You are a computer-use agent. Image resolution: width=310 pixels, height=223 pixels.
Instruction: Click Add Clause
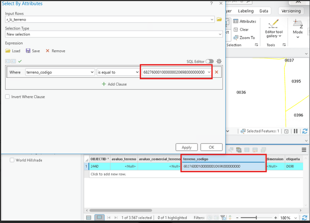point(114,84)
